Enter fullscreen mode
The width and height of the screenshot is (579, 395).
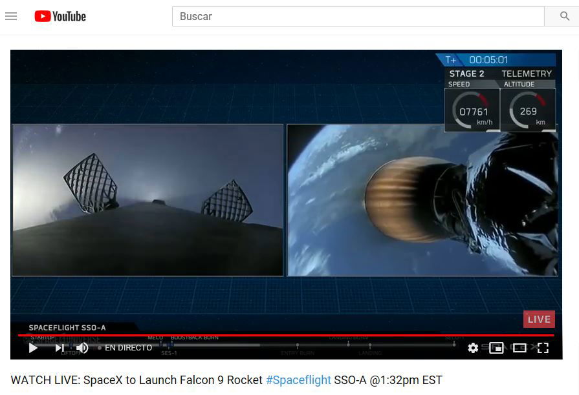[x=543, y=348]
